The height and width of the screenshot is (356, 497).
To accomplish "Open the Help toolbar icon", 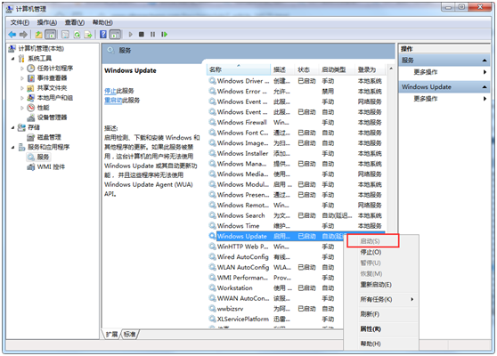I will 103,34.
